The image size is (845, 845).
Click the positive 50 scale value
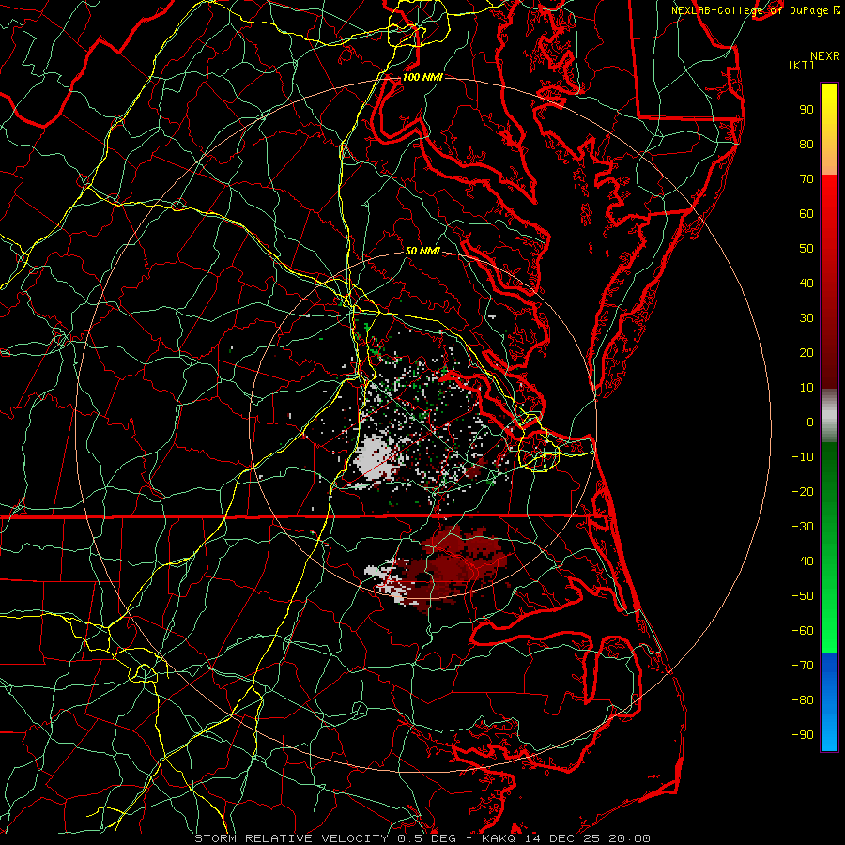click(807, 249)
